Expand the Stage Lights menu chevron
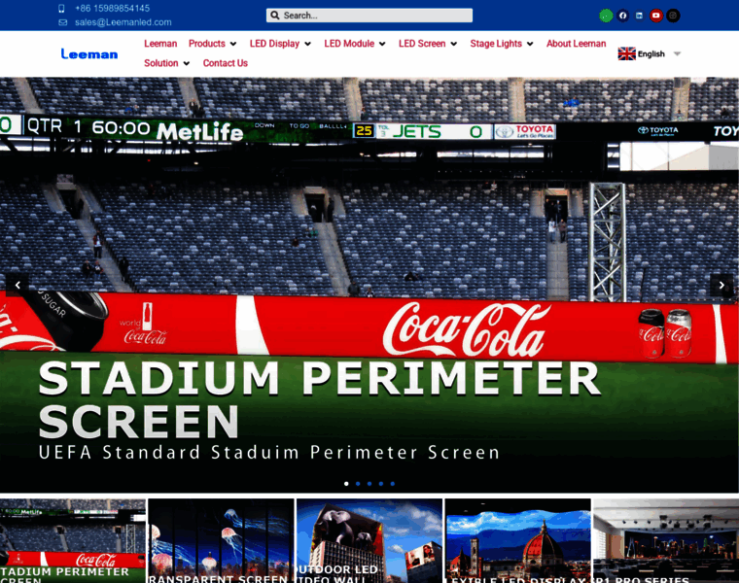Viewport: 739px width, 583px height. pyautogui.click(x=530, y=44)
